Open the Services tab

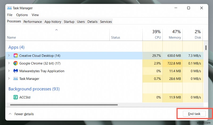pyautogui.click(x=106, y=22)
